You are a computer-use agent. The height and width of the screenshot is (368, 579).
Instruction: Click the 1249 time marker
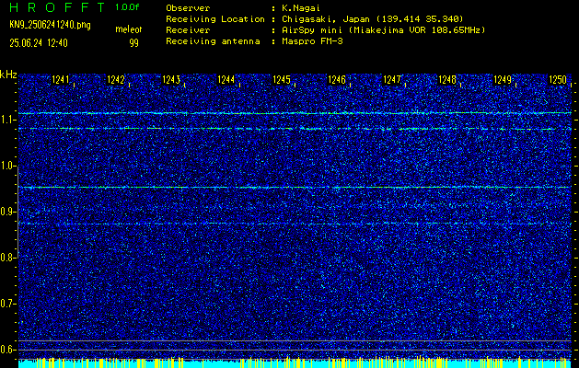pos(503,80)
